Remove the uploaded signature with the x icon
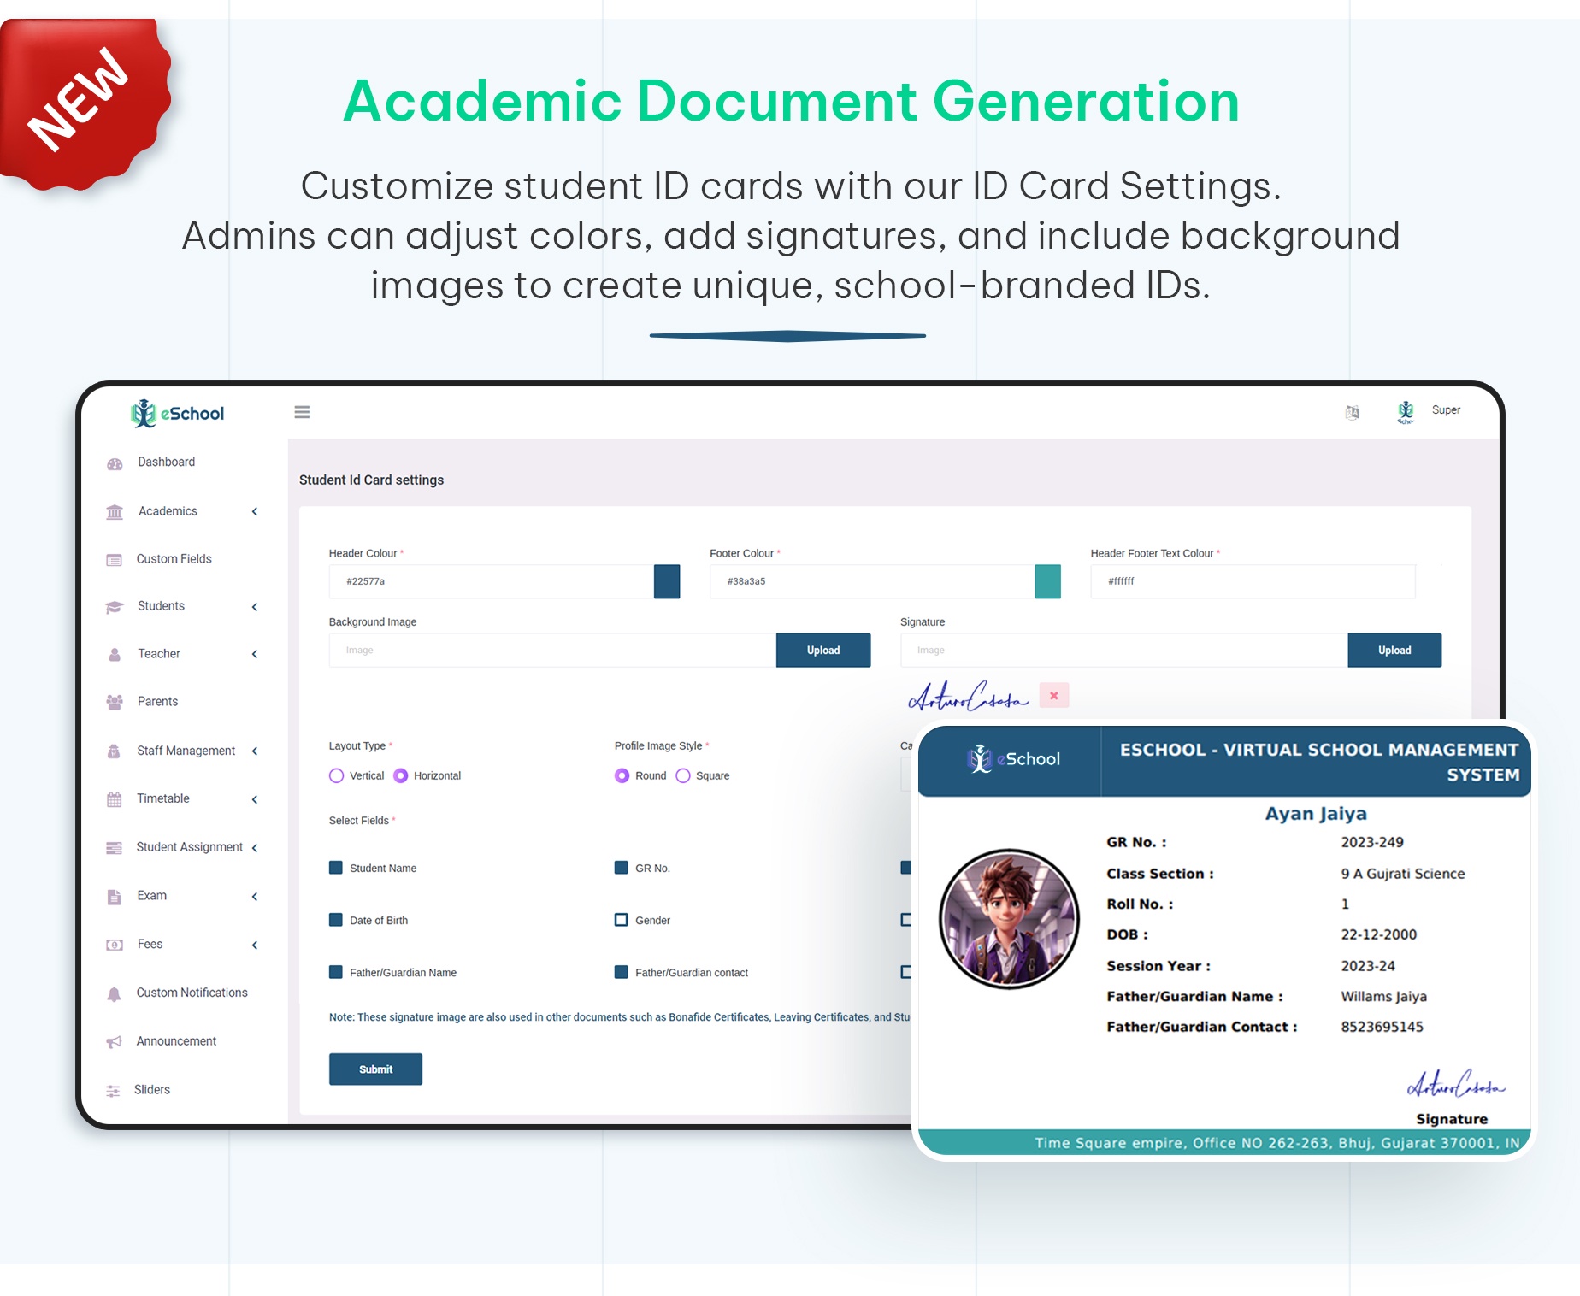Viewport: 1580px width, 1296px height. pyautogui.click(x=1053, y=695)
